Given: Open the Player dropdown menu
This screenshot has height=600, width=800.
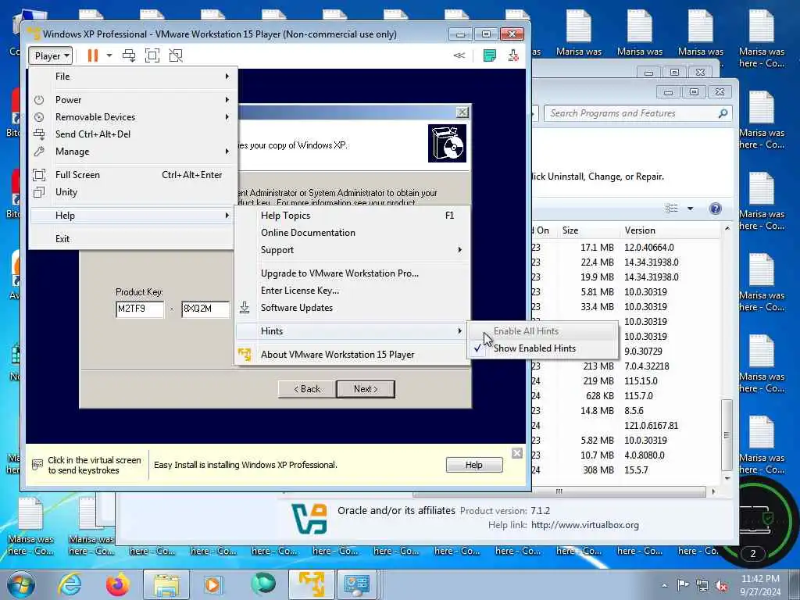Looking at the screenshot, I should coord(51,55).
